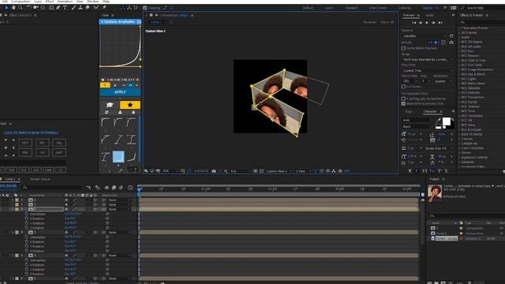505x284 pixels.
Task: Toggle include video eye icon in Preview
Action: (x=430, y=43)
